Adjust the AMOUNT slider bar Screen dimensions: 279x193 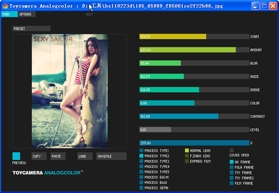(194, 50)
